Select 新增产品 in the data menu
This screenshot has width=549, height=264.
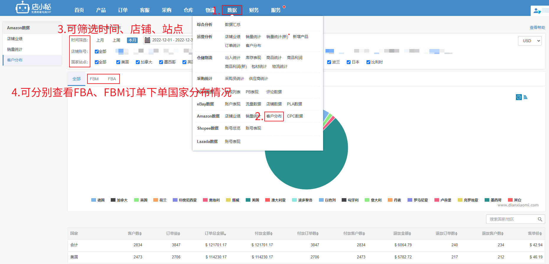[301, 37]
